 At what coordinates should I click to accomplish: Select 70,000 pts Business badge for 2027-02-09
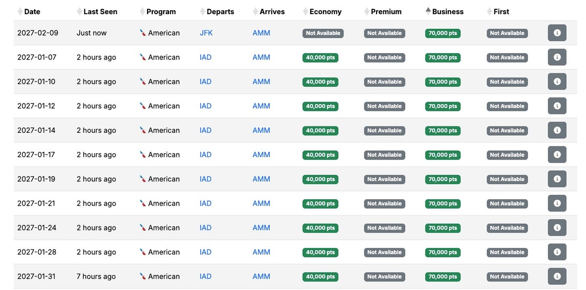[x=443, y=33]
